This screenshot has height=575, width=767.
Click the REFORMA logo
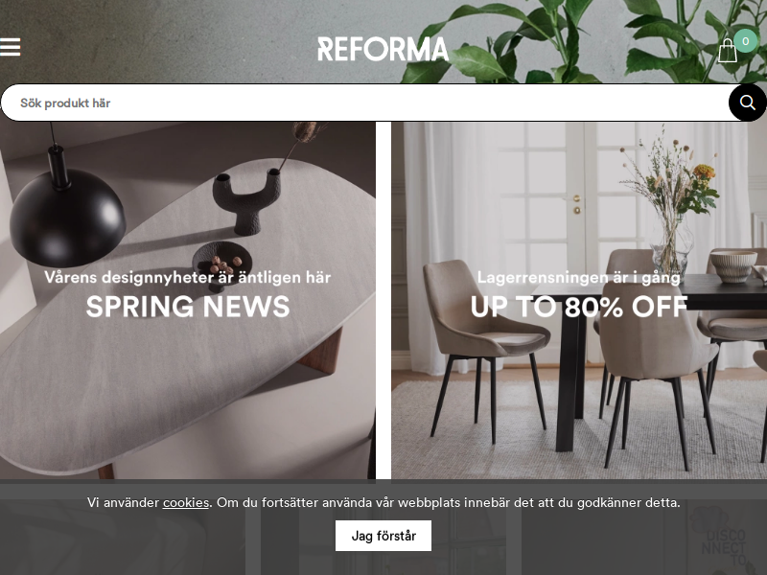pyautogui.click(x=383, y=49)
